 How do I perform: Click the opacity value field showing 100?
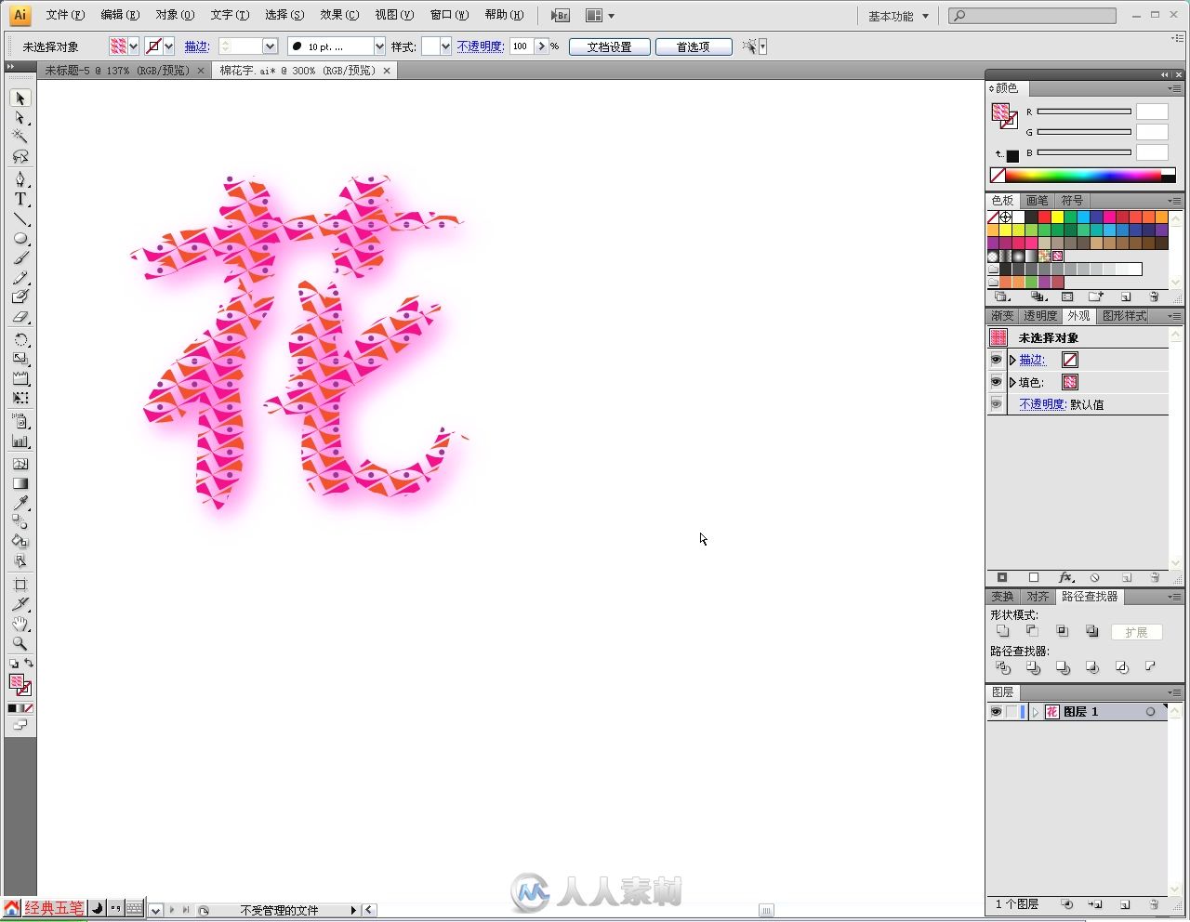521,46
